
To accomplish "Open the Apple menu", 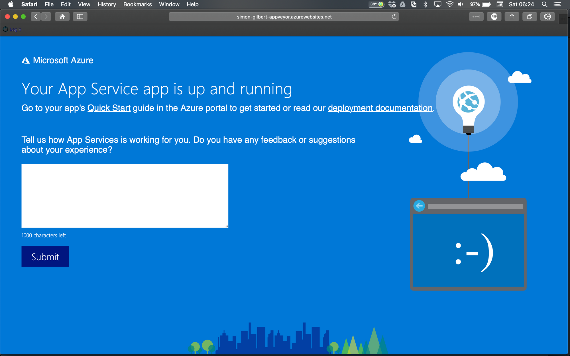I will coord(11,4).
